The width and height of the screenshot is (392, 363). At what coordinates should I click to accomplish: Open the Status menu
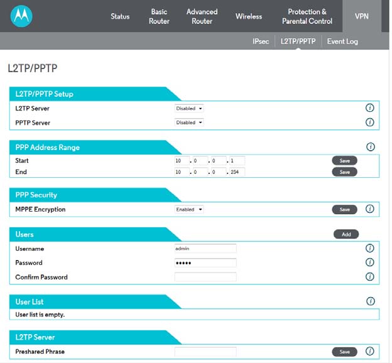[120, 16]
